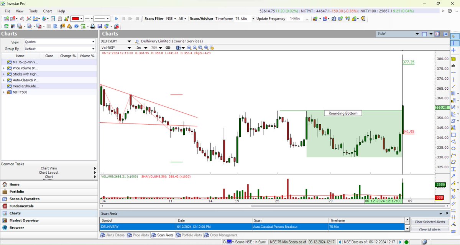Expand the NIFTY500 tree item
This screenshot has height=245, width=460.
coord(5,92)
